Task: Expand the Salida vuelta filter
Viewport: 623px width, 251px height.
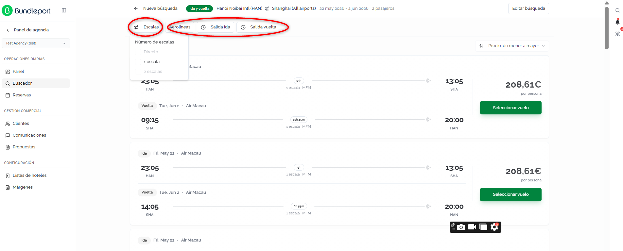Action: click(x=259, y=27)
